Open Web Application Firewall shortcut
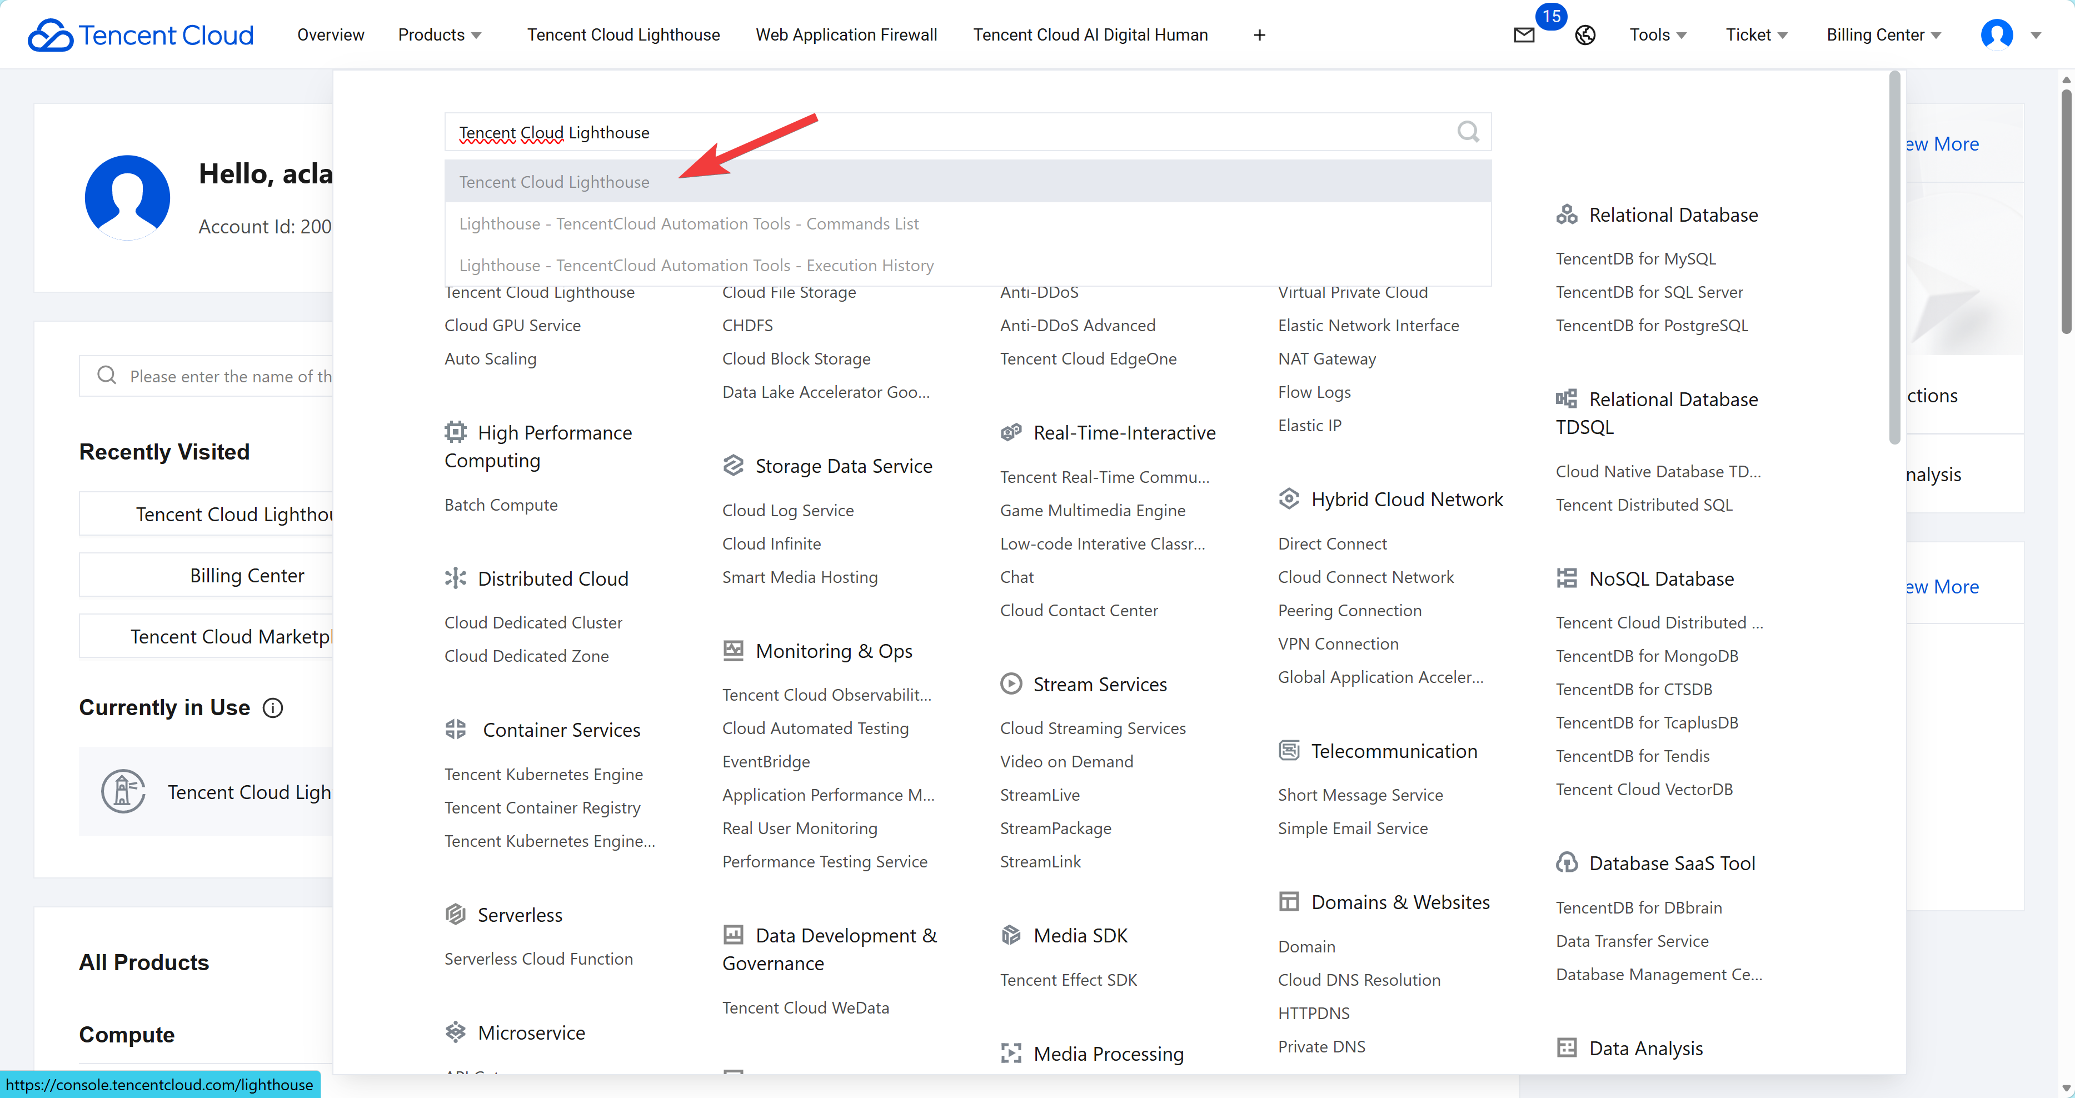2075x1098 pixels. click(846, 34)
